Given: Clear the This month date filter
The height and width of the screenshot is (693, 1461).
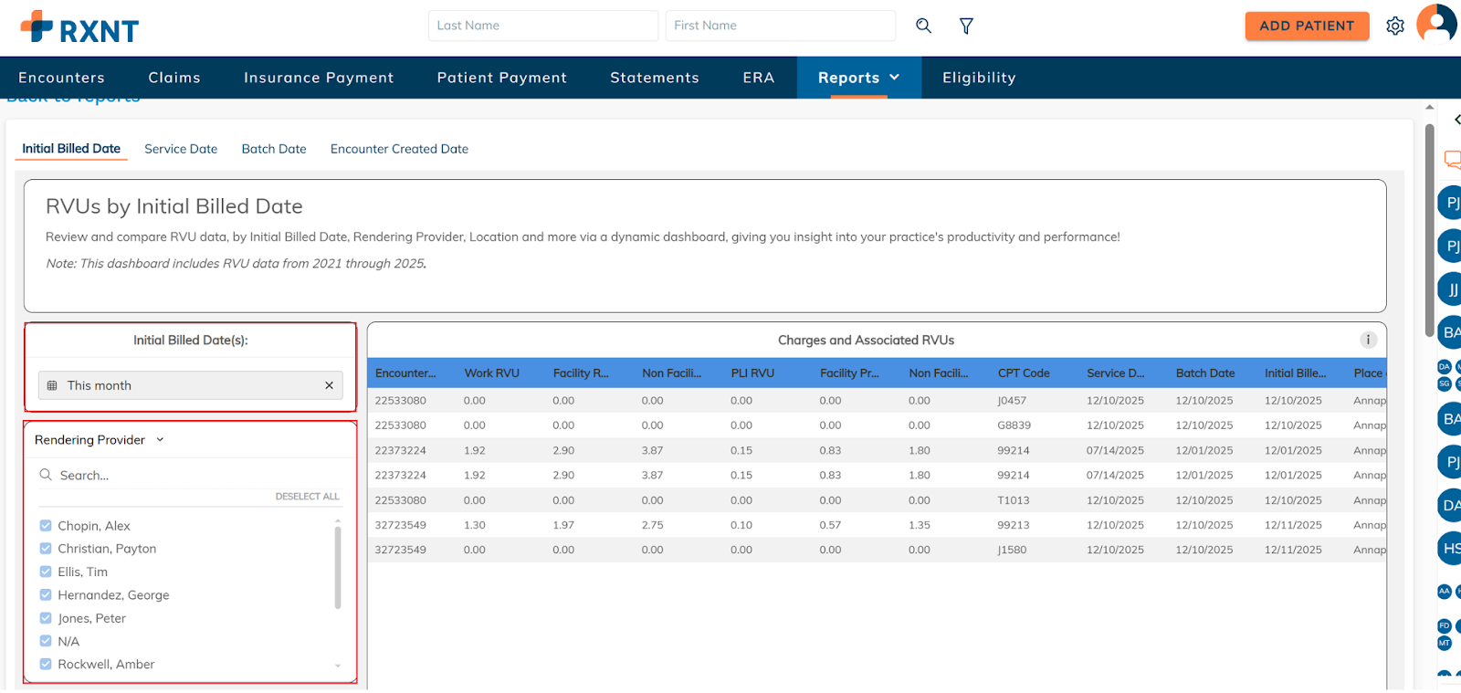Looking at the screenshot, I should point(329,385).
